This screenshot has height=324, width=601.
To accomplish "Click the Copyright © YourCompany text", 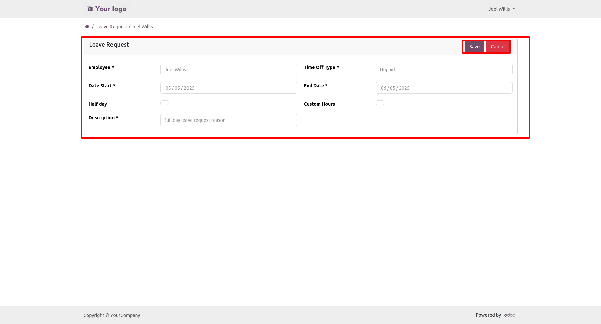I will (112, 315).
